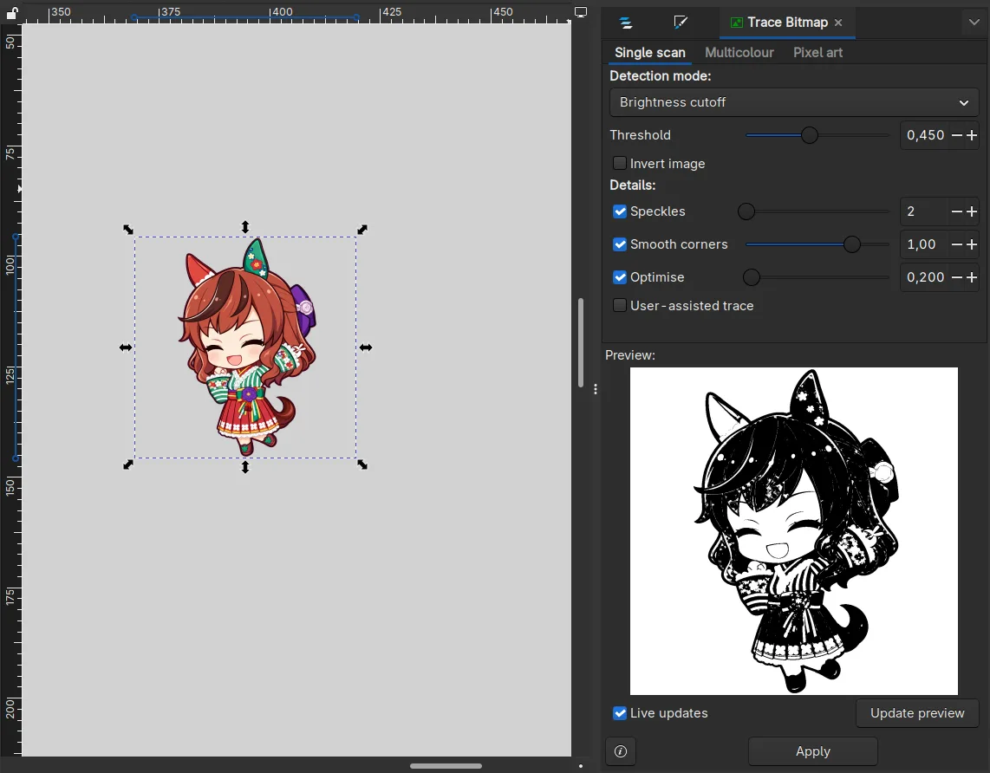Click the top-right diagonal scale handle
Image resolution: width=990 pixels, height=773 pixels.
[x=362, y=230]
